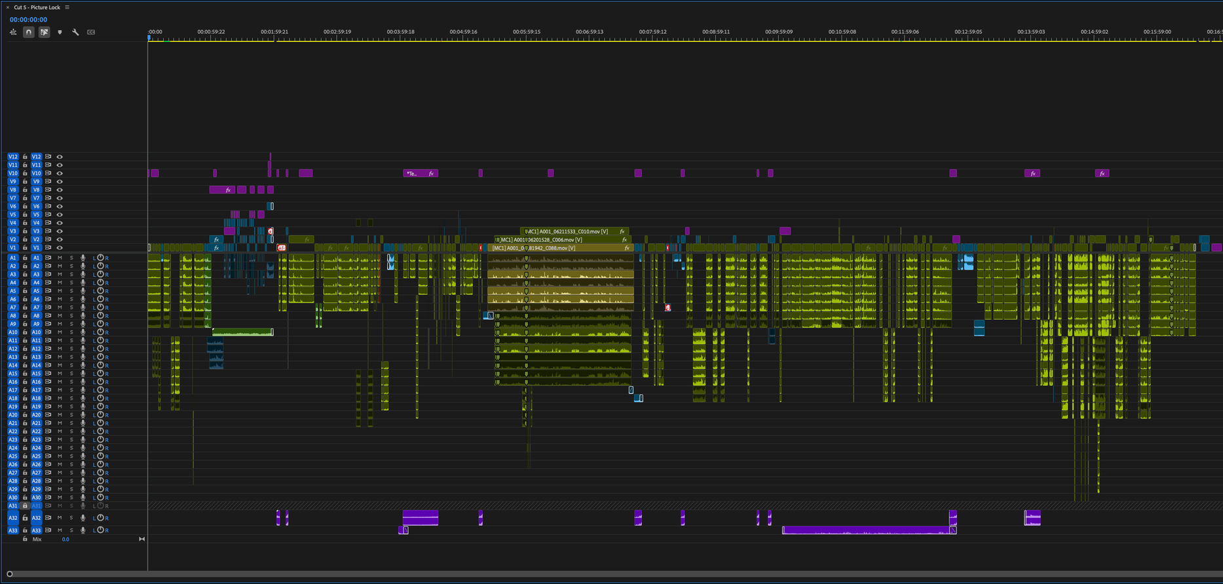This screenshot has width=1223, height=584.
Task: Open the Cut 5 - Picture Lock panel menu
Action: coord(67,7)
